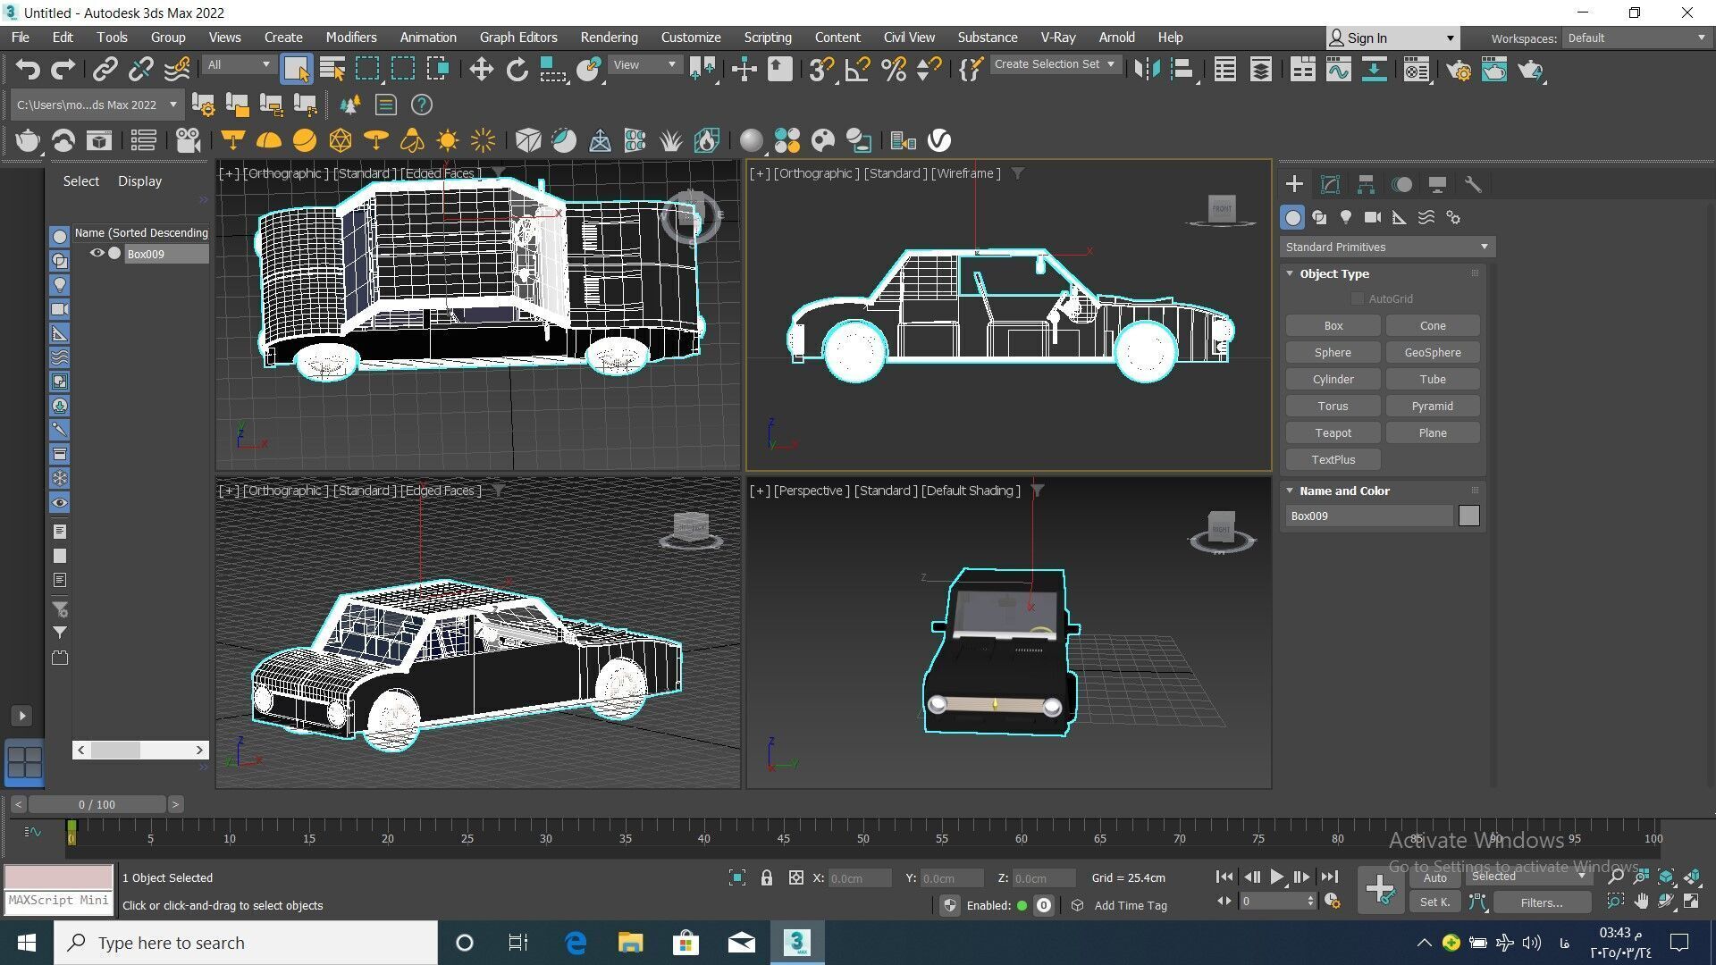Viewport: 1716px width, 965px height.
Task: Click the Undo arrow icon
Action: pos(28,70)
